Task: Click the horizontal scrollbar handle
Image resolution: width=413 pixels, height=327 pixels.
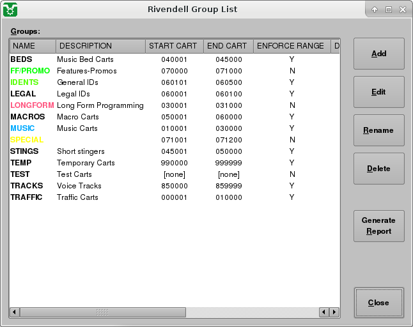Action: [102, 312]
